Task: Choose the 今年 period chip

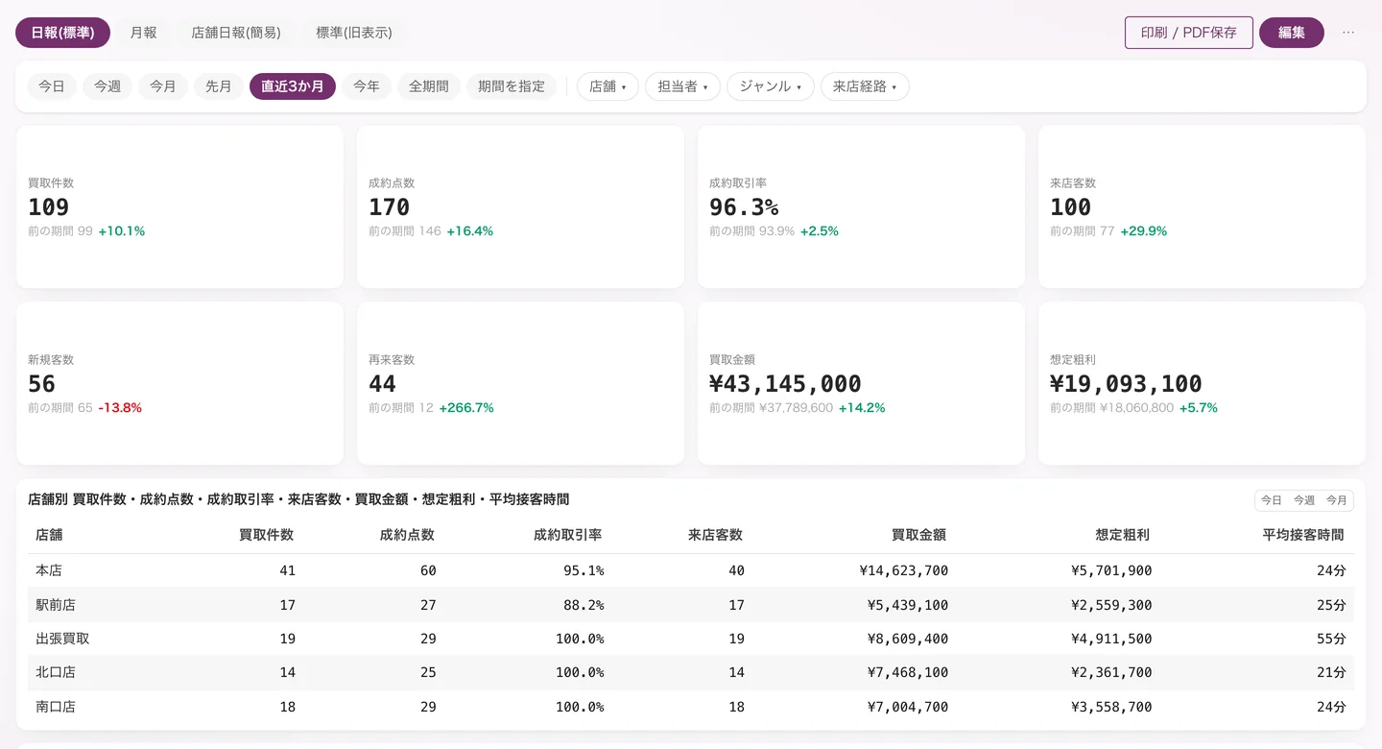Action: (367, 86)
